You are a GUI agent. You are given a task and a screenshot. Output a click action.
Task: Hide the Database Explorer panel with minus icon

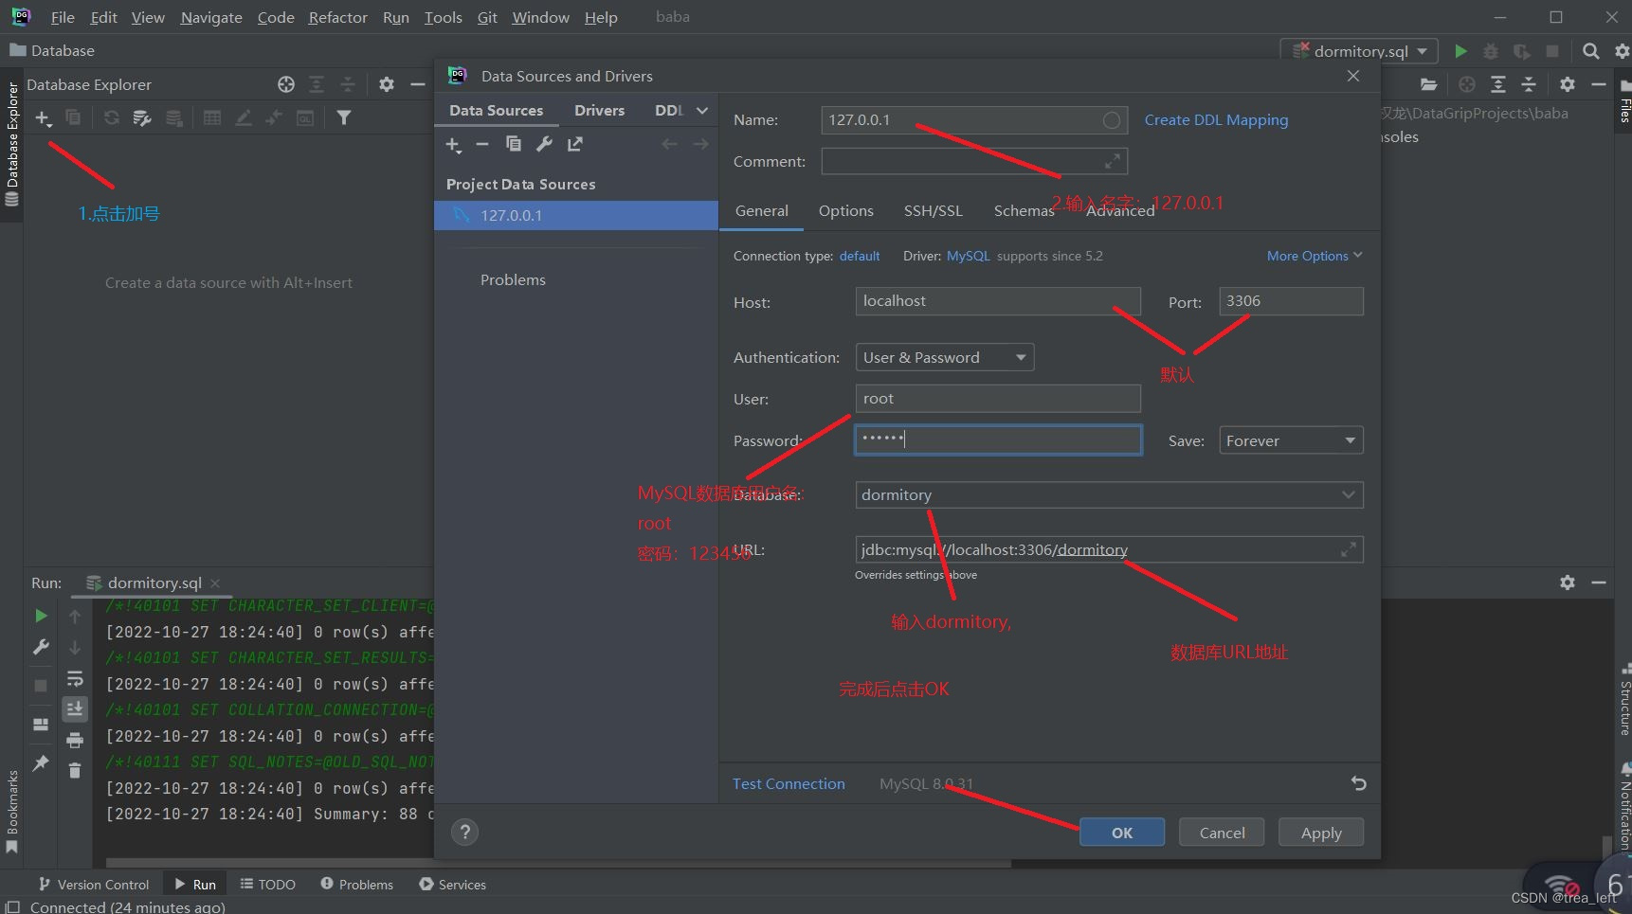(418, 84)
